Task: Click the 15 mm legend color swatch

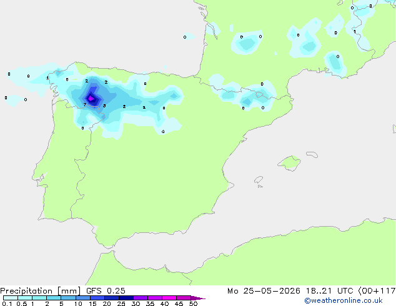Action: 97,298
